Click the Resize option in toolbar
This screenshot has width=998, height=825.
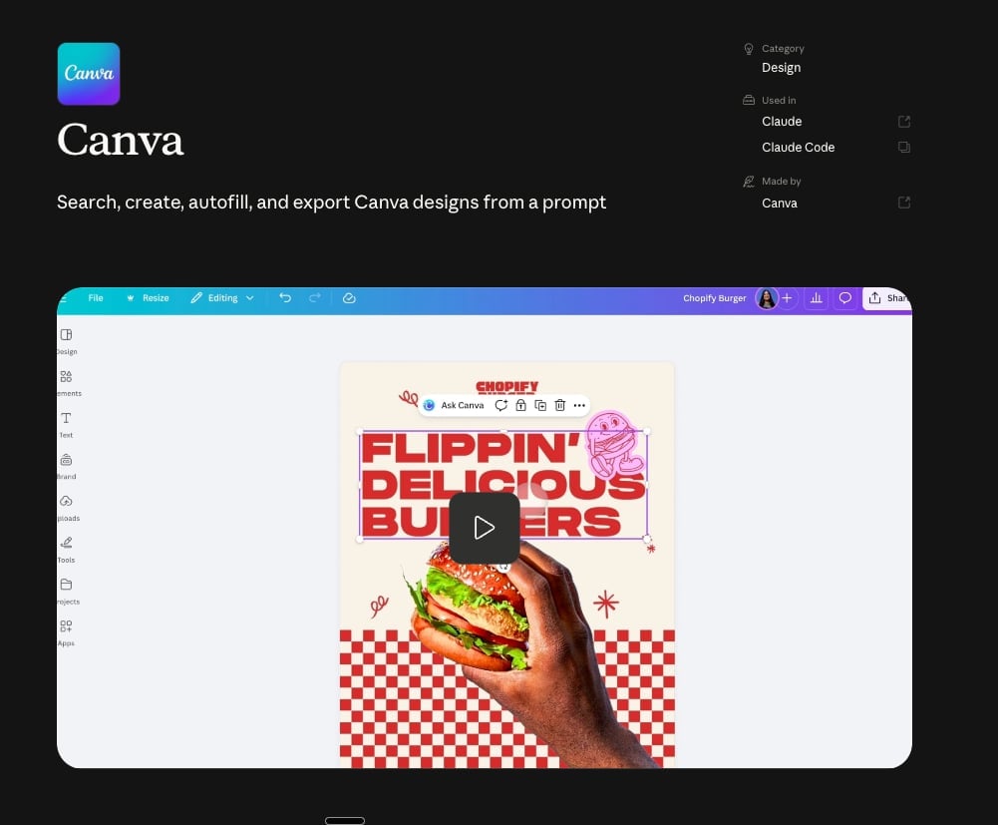[x=148, y=298]
